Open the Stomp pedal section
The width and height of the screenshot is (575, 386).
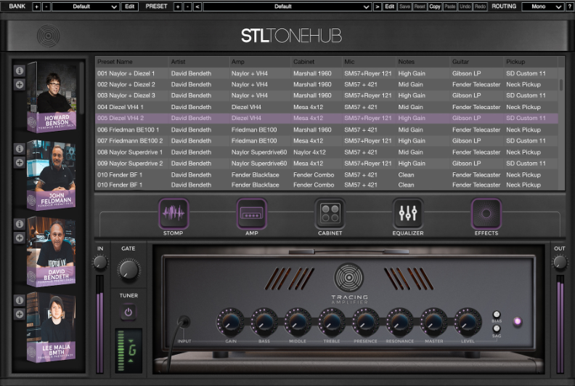coord(174,214)
